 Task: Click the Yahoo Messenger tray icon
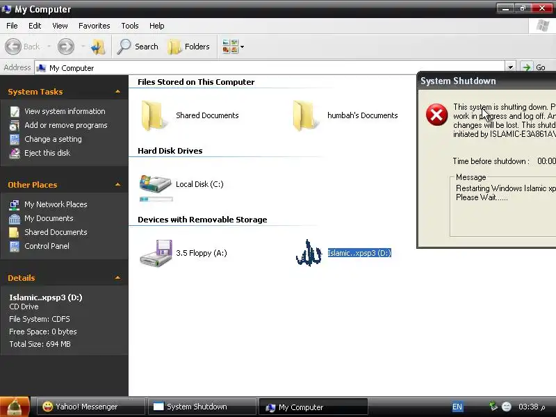tap(507, 407)
